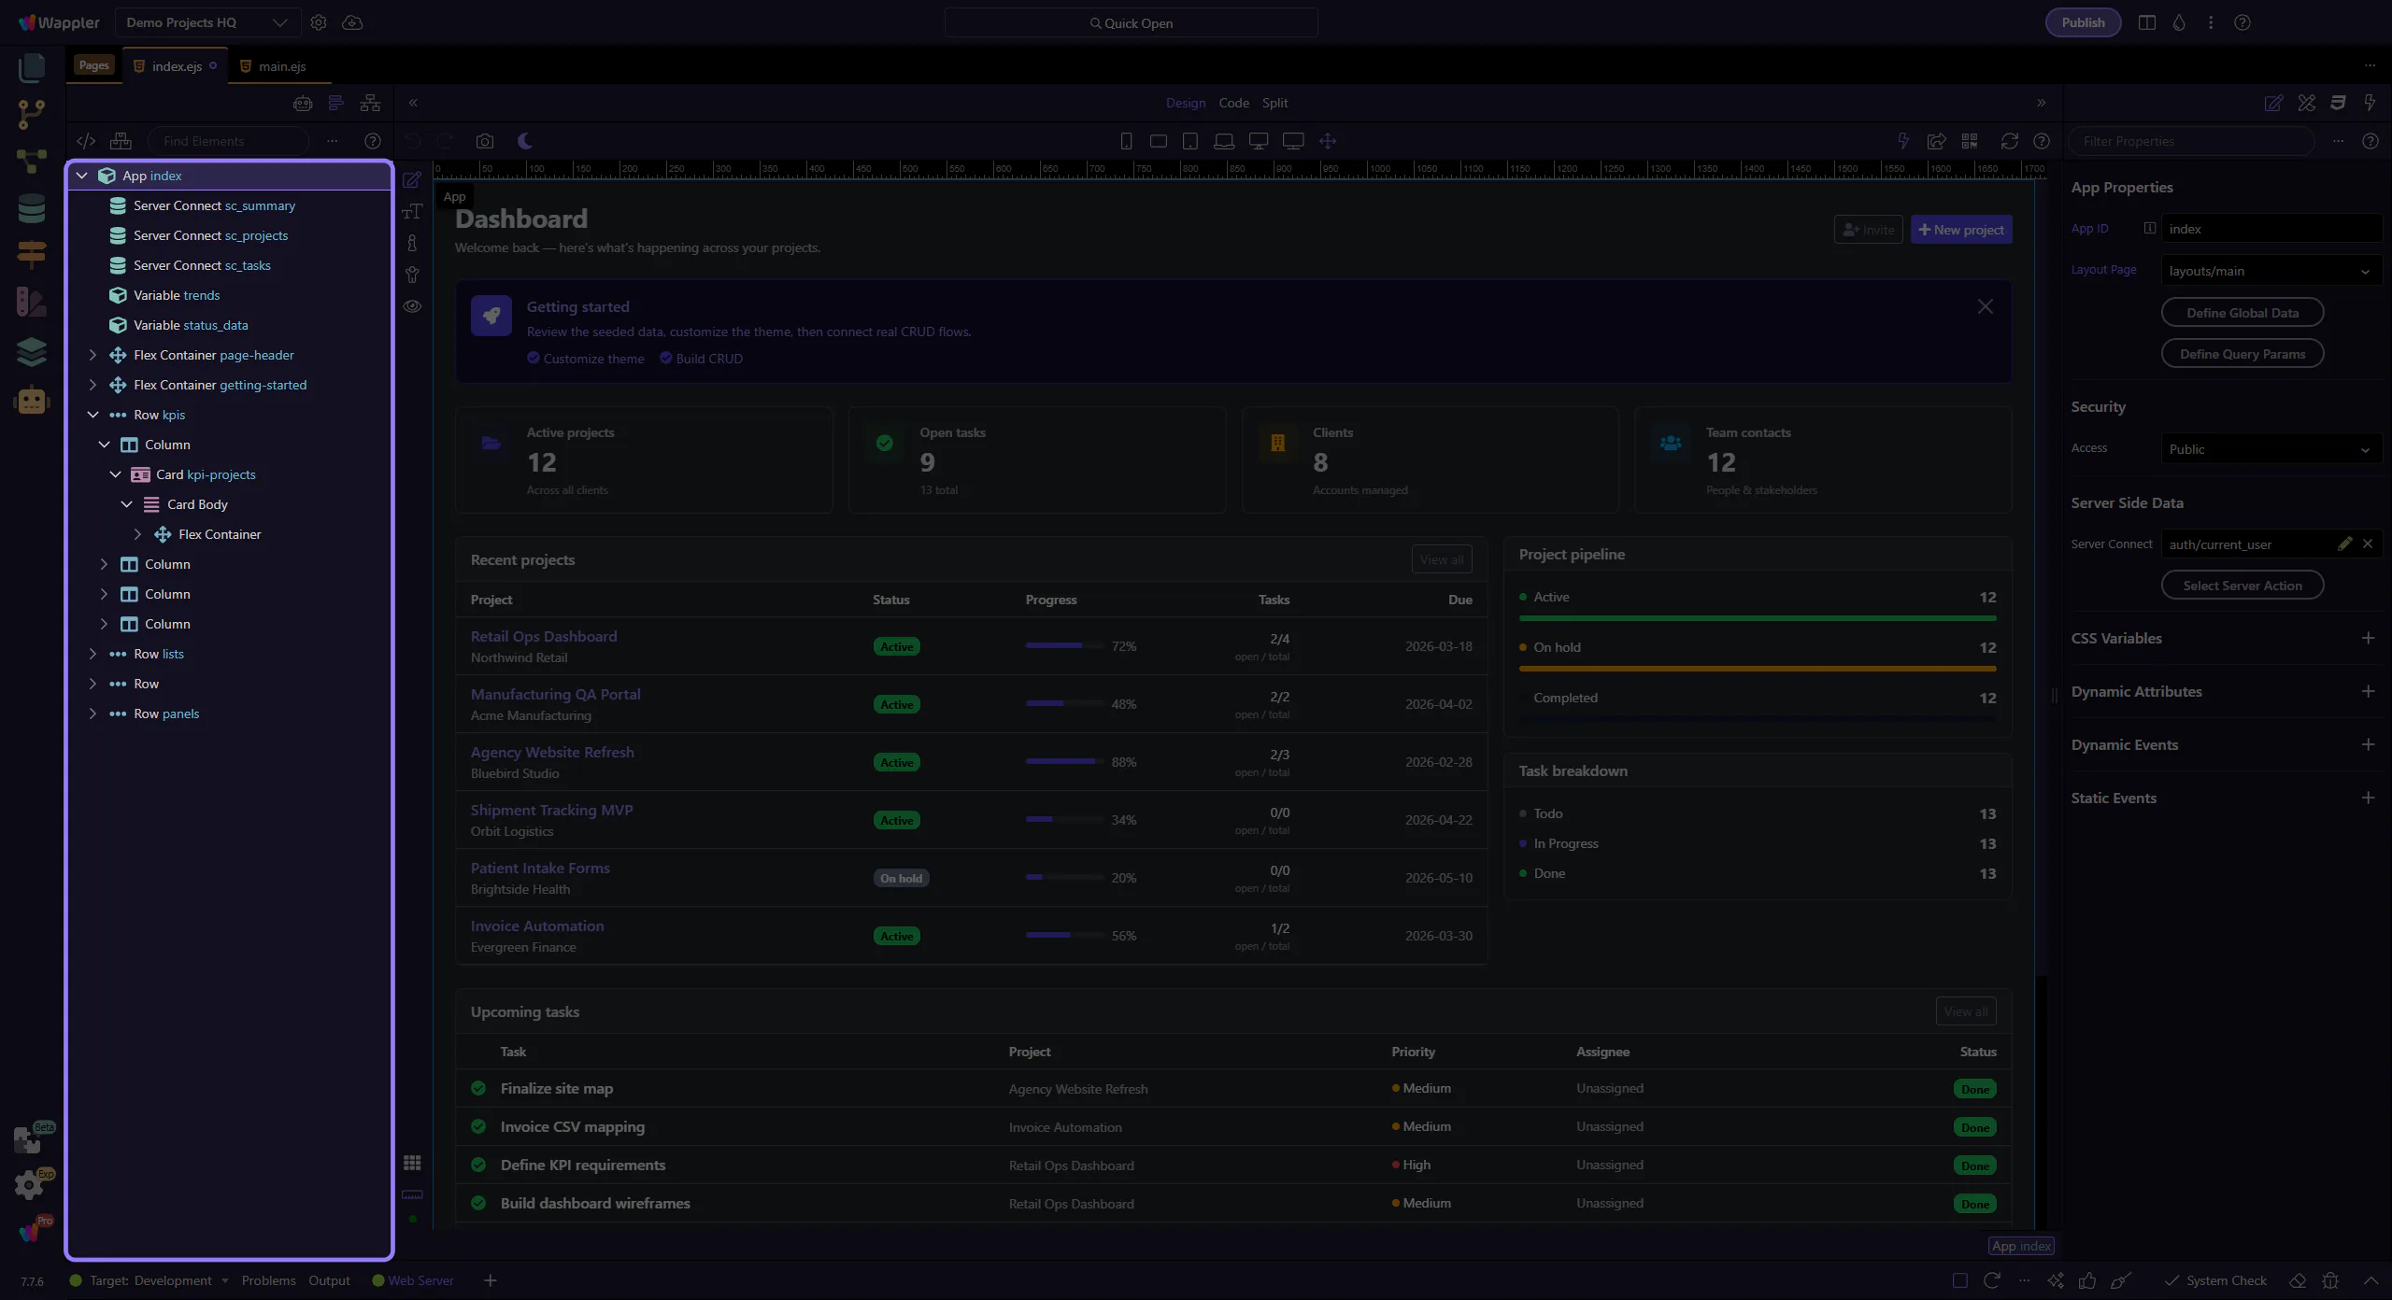Collapse the Card kpi-projects tree node
Viewport: 2392px width, 1300px height.
(115, 474)
